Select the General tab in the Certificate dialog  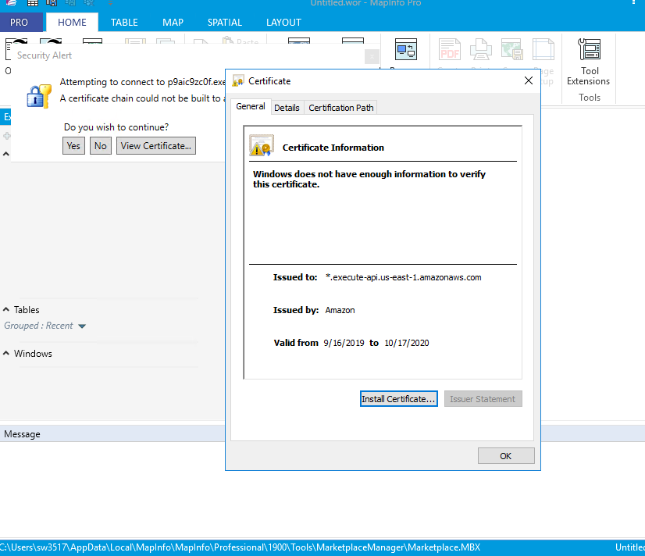(251, 107)
